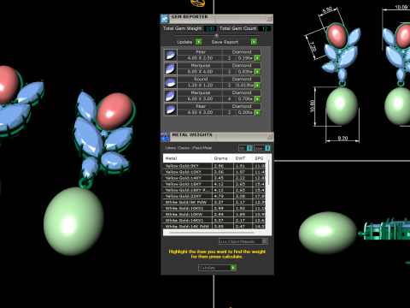The width and height of the screenshot is (410, 308).
Task: Click green arrow next to Update
Action: 199,42
